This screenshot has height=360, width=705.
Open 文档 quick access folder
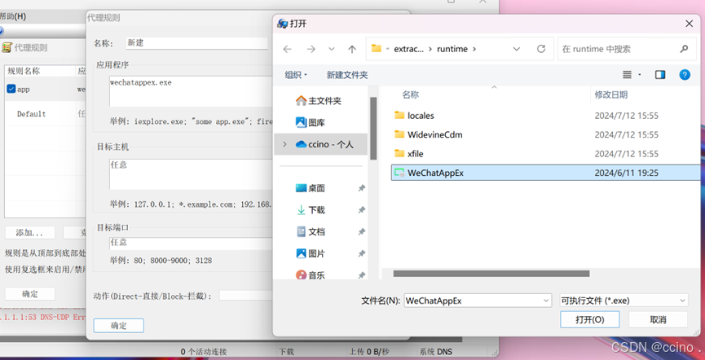(311, 232)
